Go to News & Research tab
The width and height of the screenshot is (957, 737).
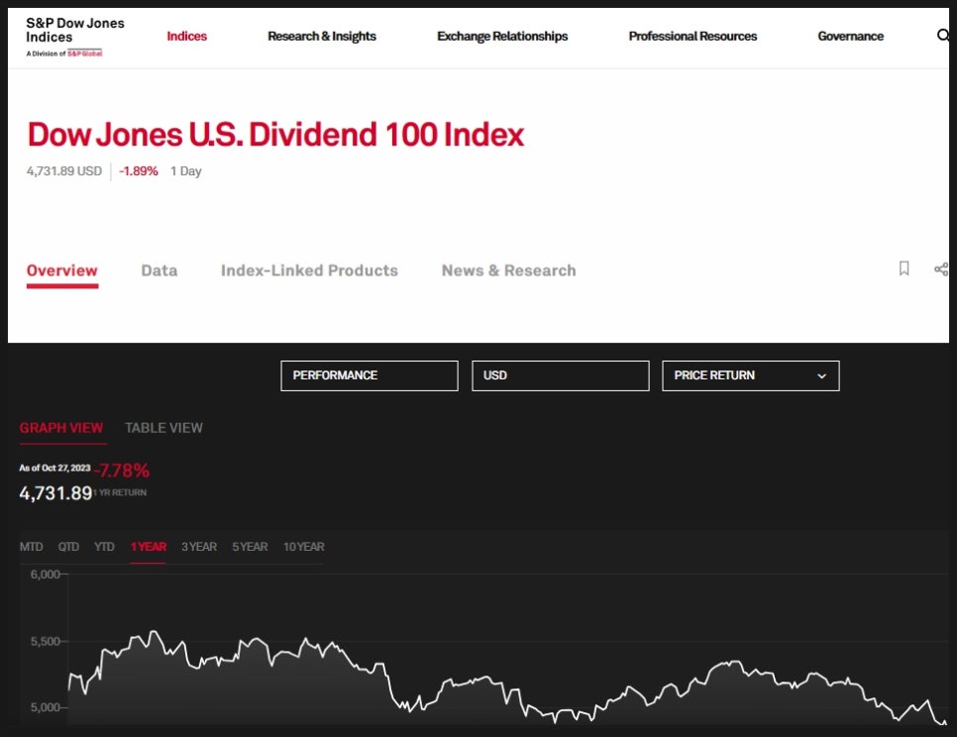coord(509,270)
